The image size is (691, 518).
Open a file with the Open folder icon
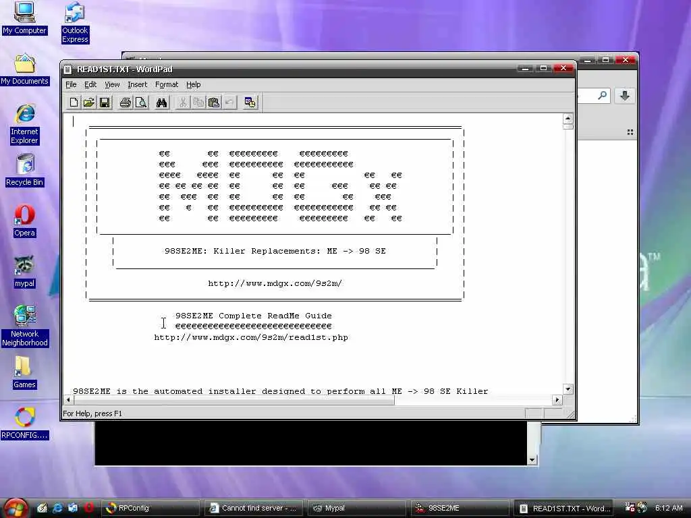(x=89, y=103)
